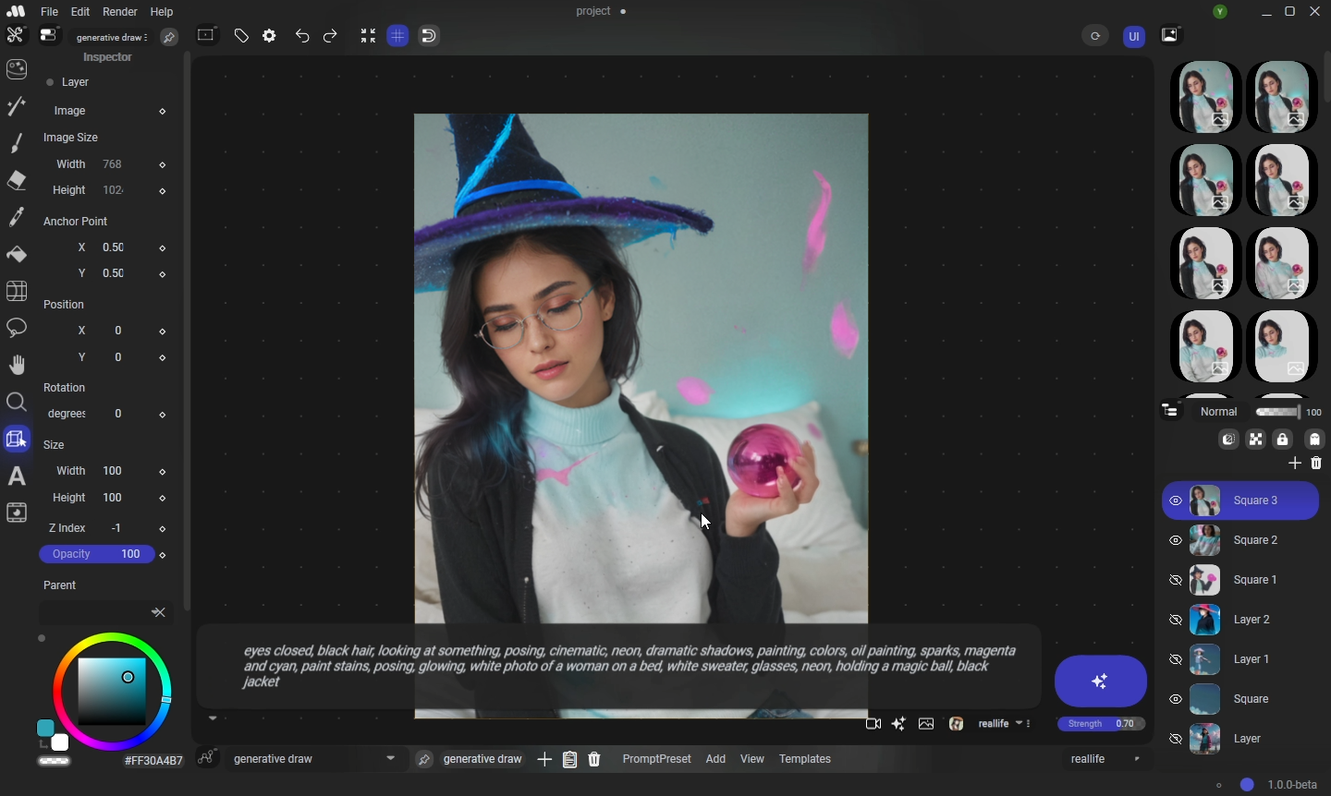This screenshot has width=1331, height=796.
Task: Select the Eraser tool
Action: click(x=17, y=181)
